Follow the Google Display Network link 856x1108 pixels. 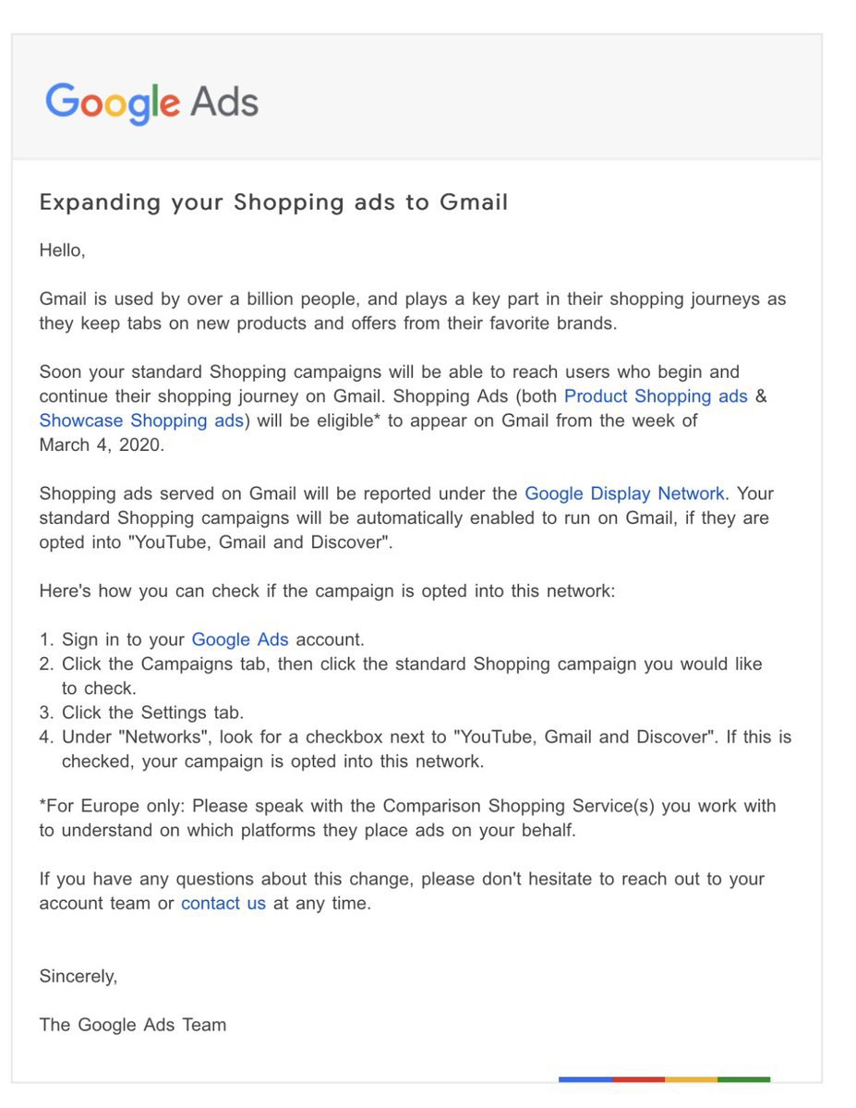(x=624, y=493)
